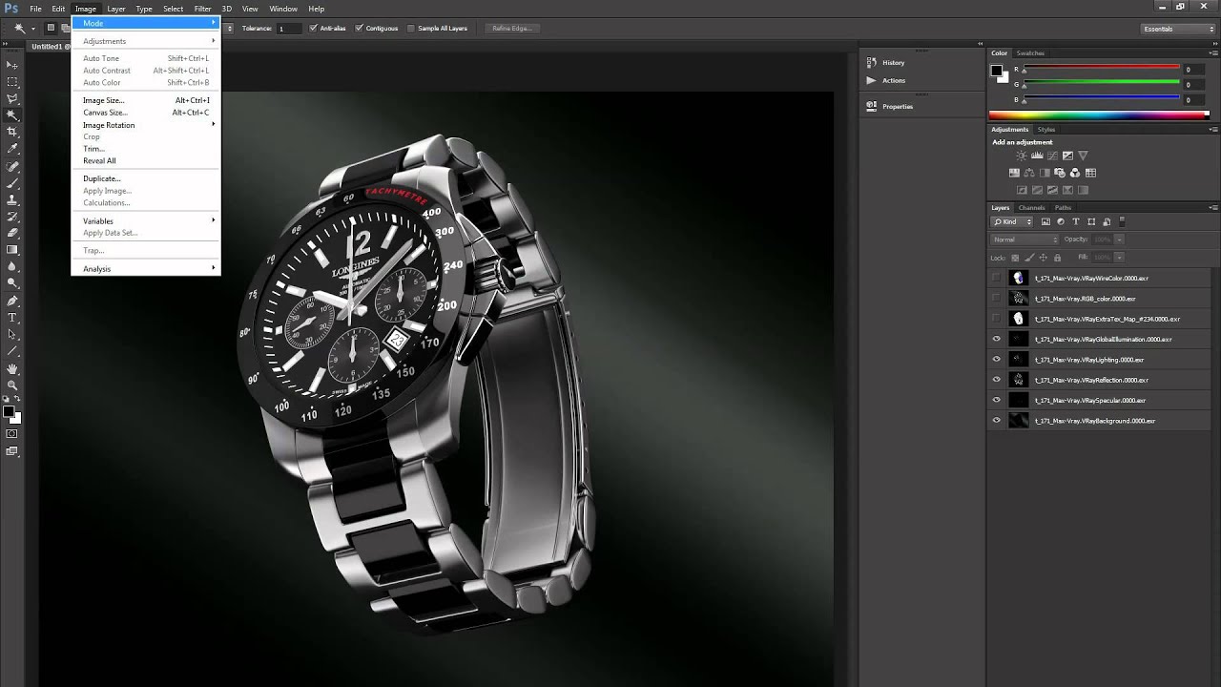The height and width of the screenshot is (687, 1221).
Task: Filter layers by type (T) icon
Action: pyautogui.click(x=1075, y=221)
